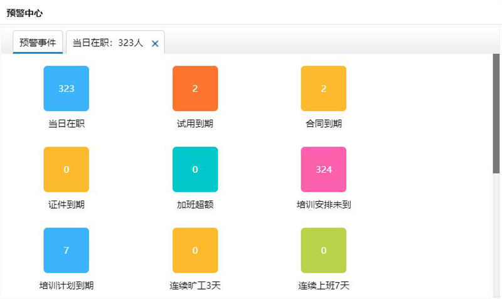Select the 当日在职：323人 tab
The height and width of the screenshot is (299, 502).
[x=108, y=43]
